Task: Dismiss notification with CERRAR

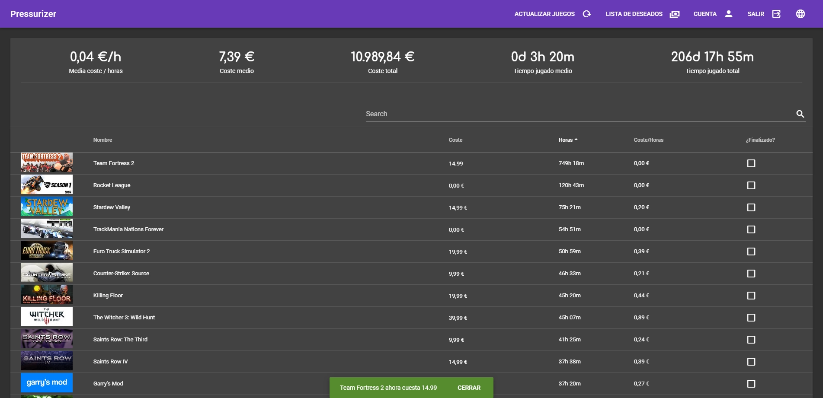Action: click(x=469, y=388)
